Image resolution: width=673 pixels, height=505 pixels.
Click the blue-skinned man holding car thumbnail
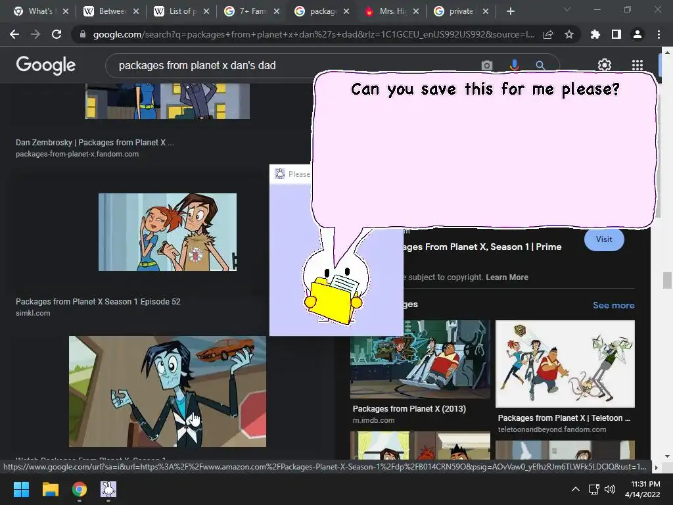168,392
